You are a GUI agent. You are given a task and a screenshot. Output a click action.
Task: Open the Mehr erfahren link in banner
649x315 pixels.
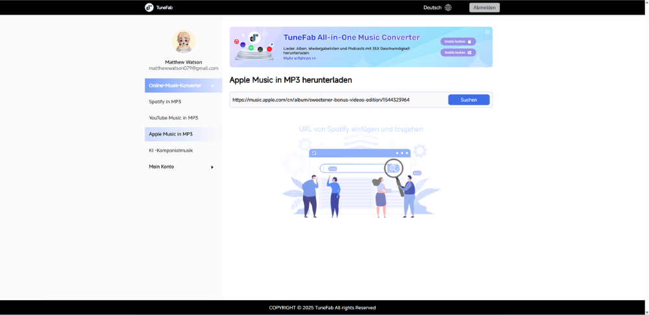coord(300,58)
